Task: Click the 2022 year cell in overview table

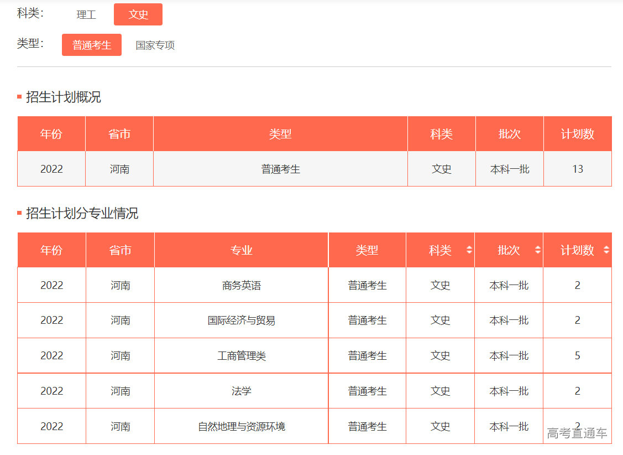Action: tap(51, 169)
